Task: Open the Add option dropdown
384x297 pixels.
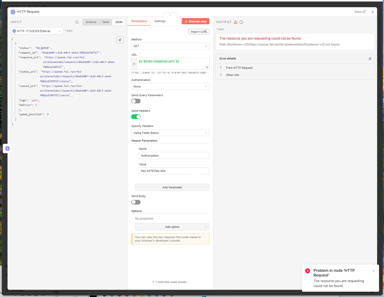Action: (172, 227)
